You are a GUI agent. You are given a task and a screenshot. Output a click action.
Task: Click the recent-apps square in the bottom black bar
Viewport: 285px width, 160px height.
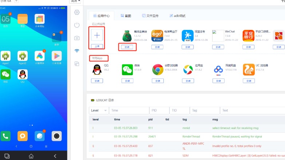(x=7, y=156)
